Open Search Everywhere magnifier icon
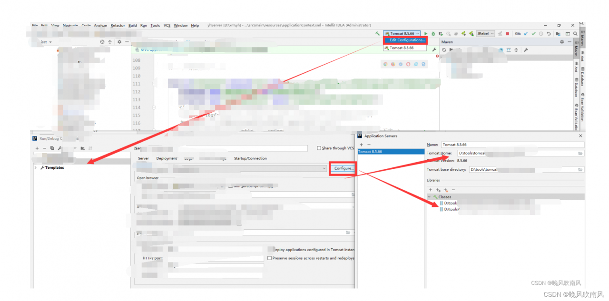 click(575, 34)
